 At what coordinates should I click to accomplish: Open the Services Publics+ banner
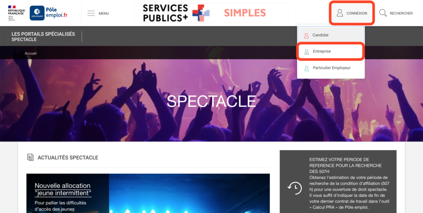(211, 13)
